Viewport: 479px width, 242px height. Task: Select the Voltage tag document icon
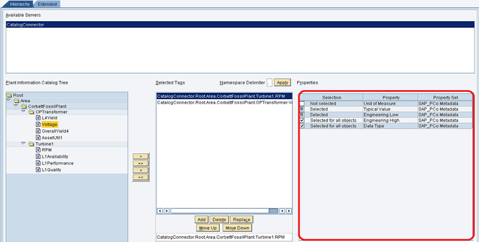pos(38,124)
